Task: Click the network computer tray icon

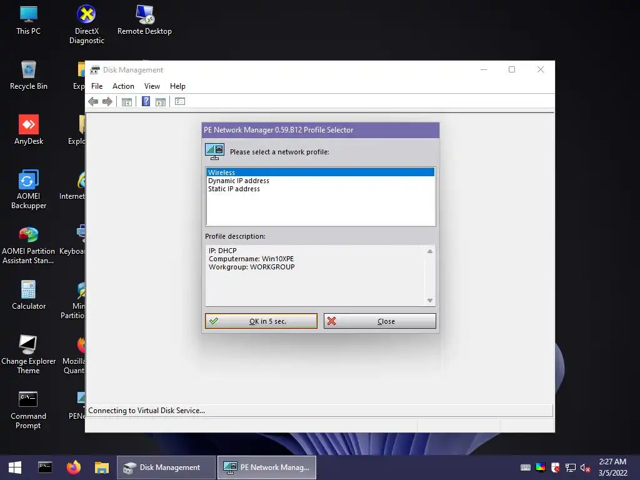Action: click(571, 467)
